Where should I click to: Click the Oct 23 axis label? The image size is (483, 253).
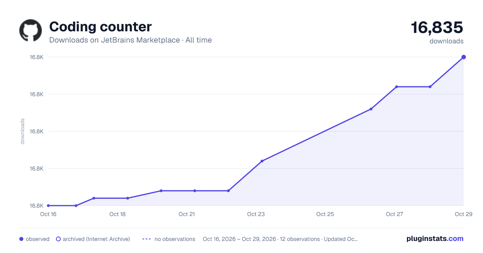256,214
